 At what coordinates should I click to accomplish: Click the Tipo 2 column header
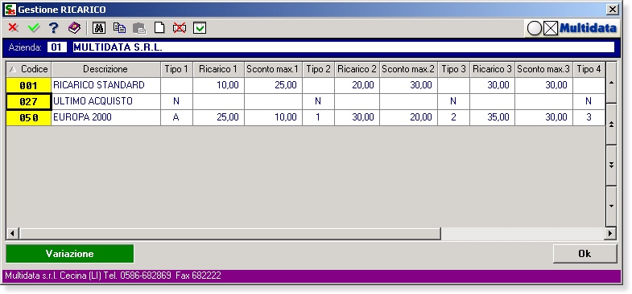(319, 69)
